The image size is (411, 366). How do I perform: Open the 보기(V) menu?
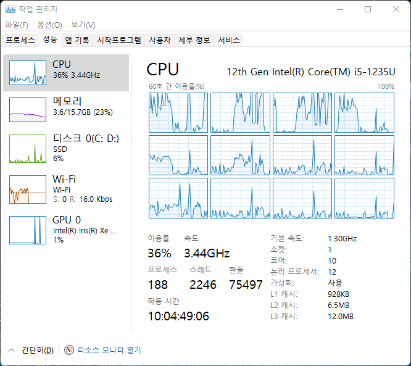[83, 25]
